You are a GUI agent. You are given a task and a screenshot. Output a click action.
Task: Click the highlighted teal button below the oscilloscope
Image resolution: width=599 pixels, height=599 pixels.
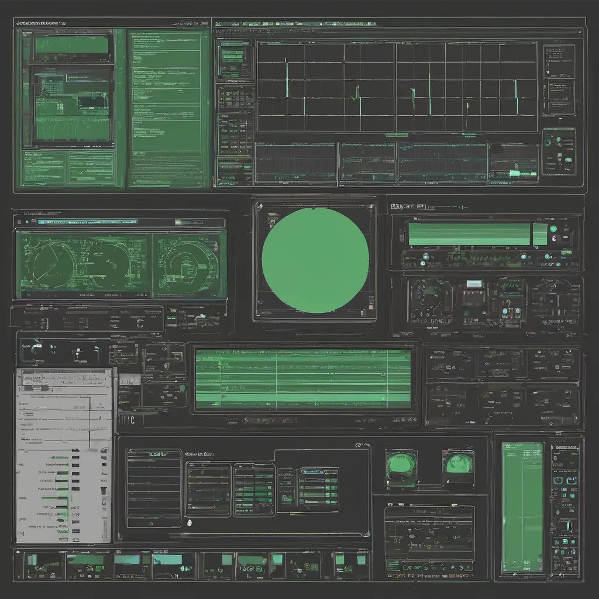514,173
